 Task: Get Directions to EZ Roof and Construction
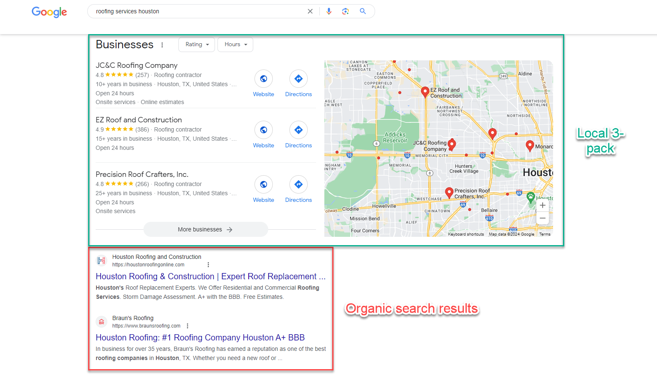tap(299, 130)
